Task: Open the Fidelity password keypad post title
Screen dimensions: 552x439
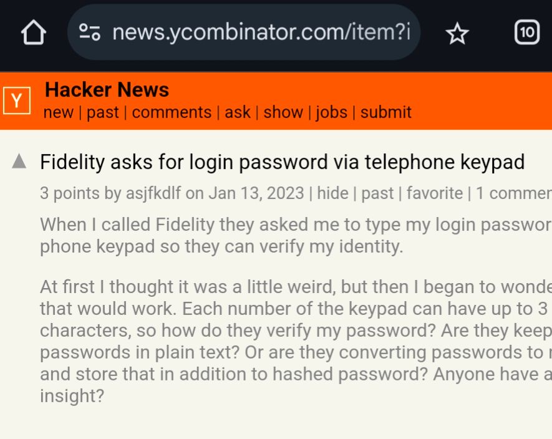Action: point(283,162)
